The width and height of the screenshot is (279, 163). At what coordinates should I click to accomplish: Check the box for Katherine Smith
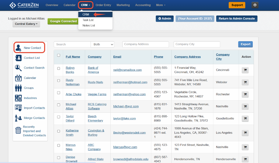click(59, 131)
